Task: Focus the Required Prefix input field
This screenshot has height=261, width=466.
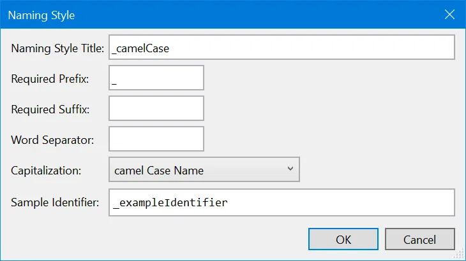Action: (156, 78)
